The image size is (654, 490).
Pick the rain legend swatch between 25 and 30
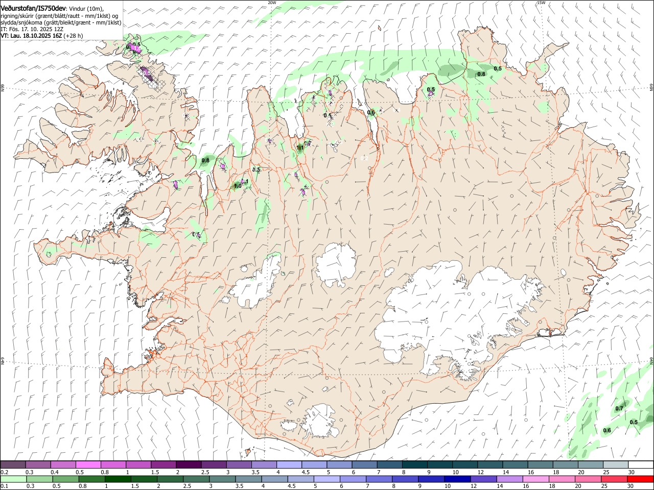coord(615,479)
